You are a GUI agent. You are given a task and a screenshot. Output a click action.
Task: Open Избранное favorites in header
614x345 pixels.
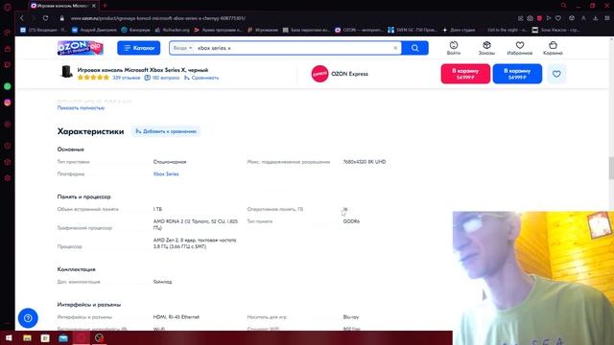520,48
